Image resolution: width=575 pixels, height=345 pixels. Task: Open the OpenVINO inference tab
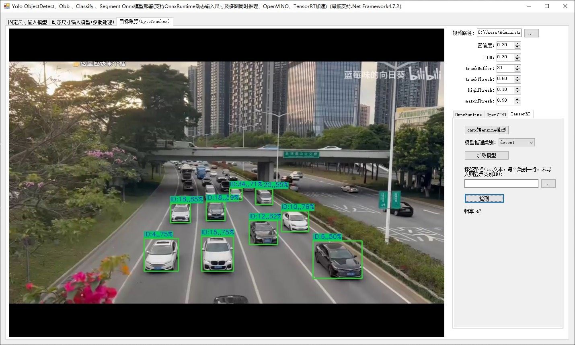pos(496,115)
